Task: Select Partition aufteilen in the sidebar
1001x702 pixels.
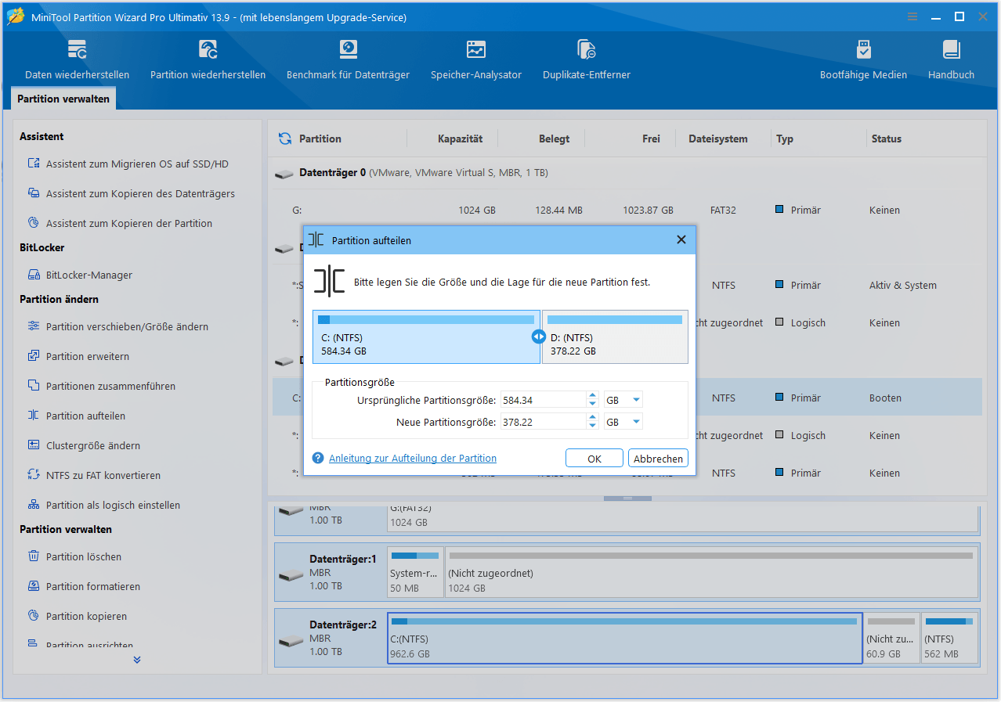Action: coord(85,416)
